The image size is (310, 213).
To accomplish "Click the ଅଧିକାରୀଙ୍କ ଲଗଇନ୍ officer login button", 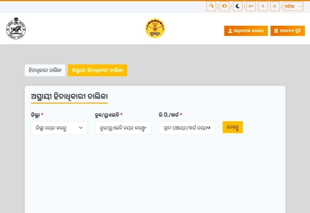I will click(246, 31).
